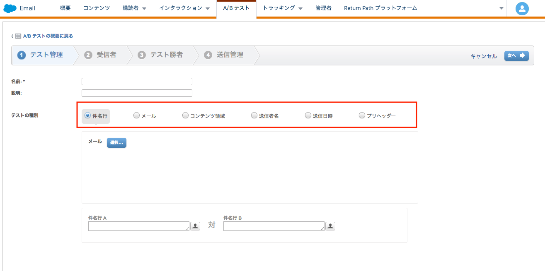The image size is (545, 271).
Task: Go to the 受信者 wizard step
Action: pyautogui.click(x=107, y=55)
